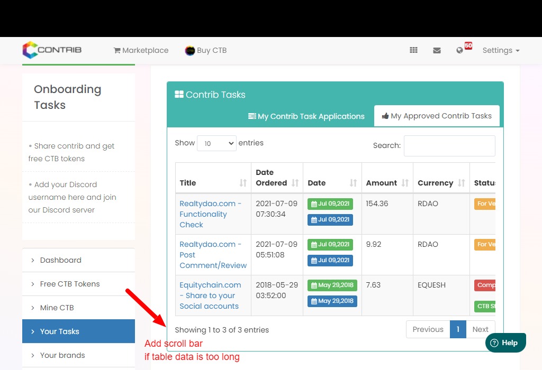Click green Jul 09,2021 badge for Functionality Check

[330, 203]
